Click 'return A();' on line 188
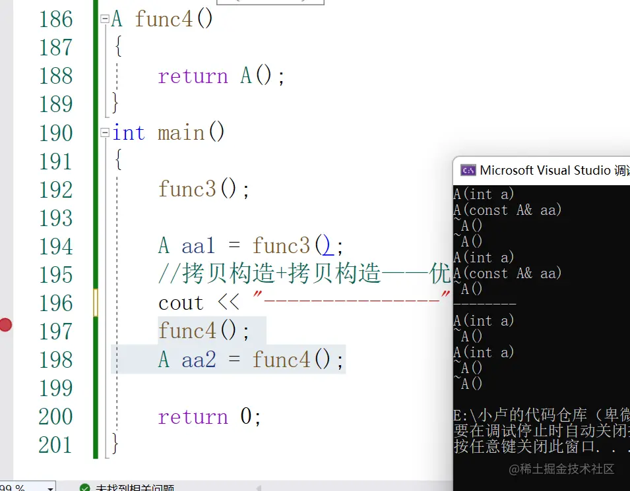Viewport: 630px width, 491px height. (222, 76)
